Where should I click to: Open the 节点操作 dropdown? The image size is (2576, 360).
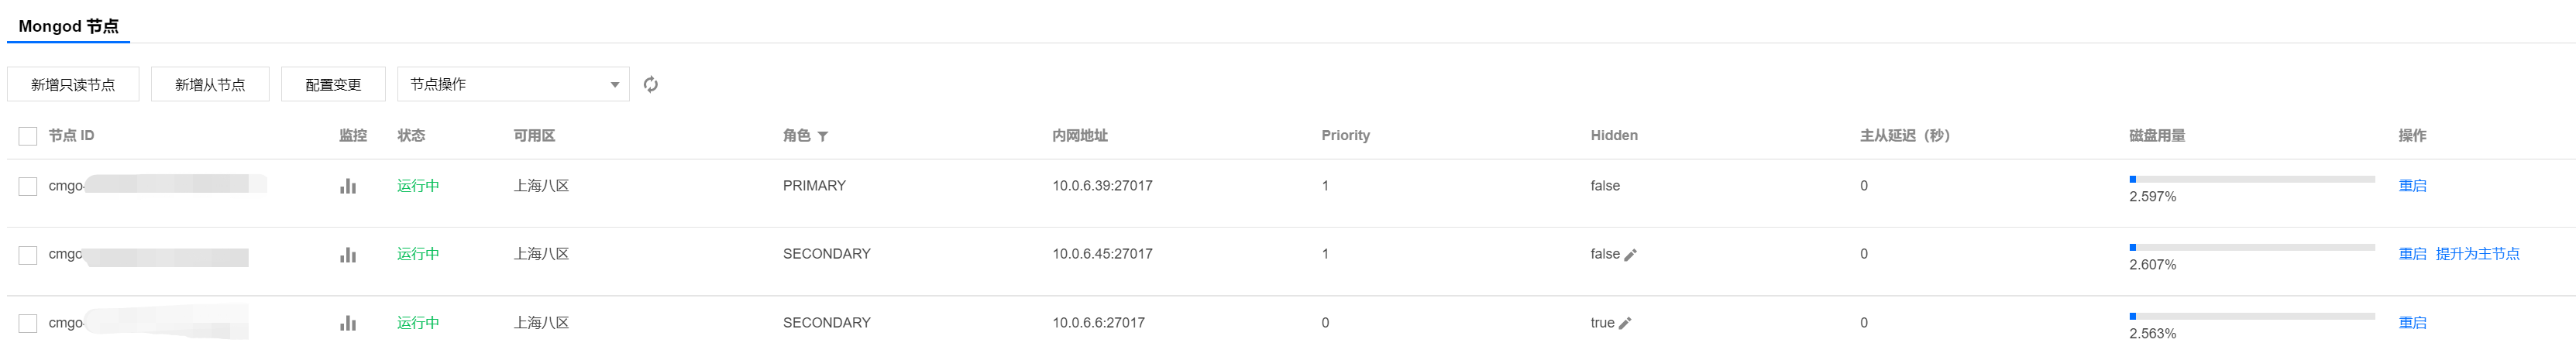(513, 84)
